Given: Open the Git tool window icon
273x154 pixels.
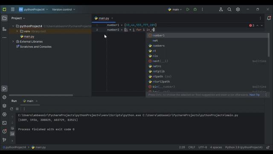Looking at the screenshot, I should 4,140.
